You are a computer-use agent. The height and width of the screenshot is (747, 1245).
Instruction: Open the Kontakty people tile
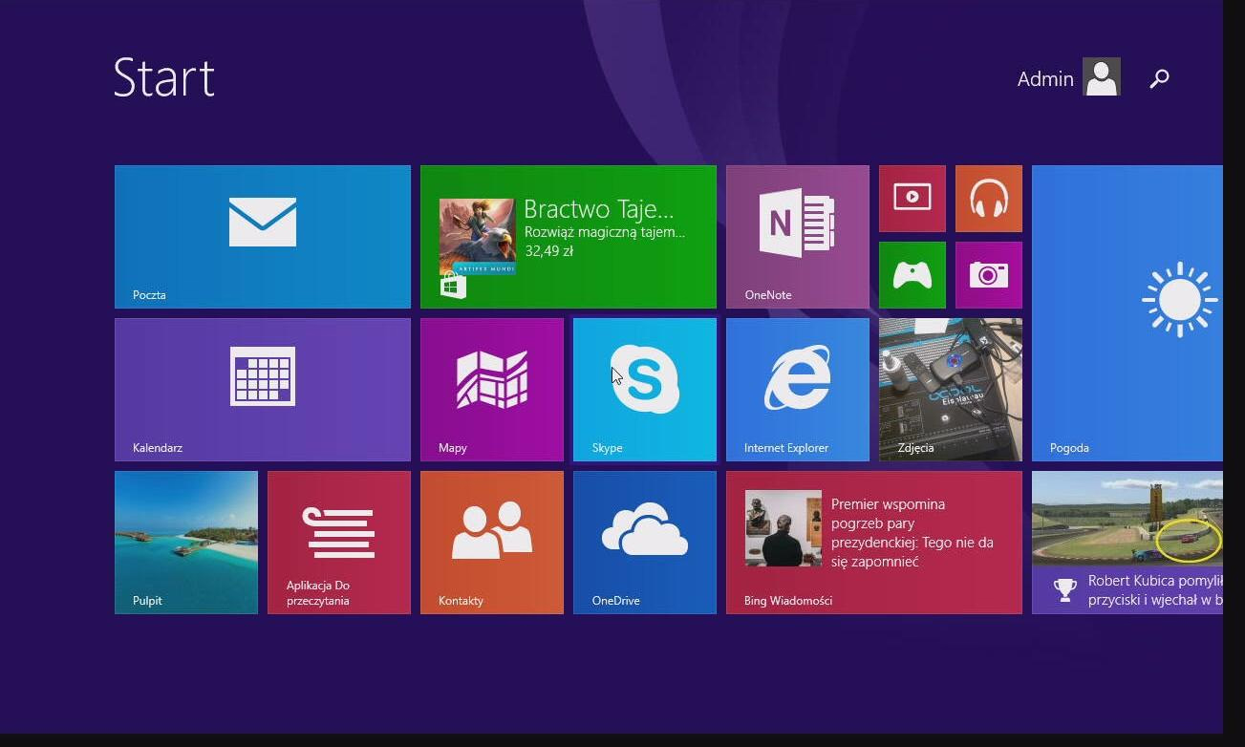491,543
